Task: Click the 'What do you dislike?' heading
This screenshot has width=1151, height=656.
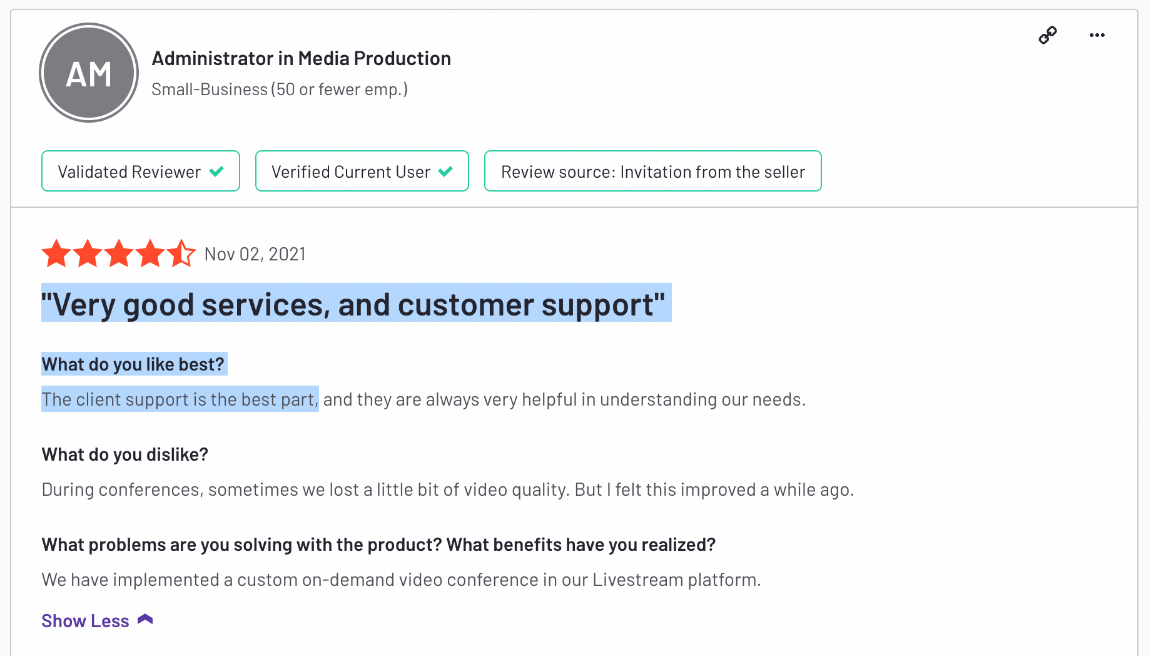Action: pos(125,454)
